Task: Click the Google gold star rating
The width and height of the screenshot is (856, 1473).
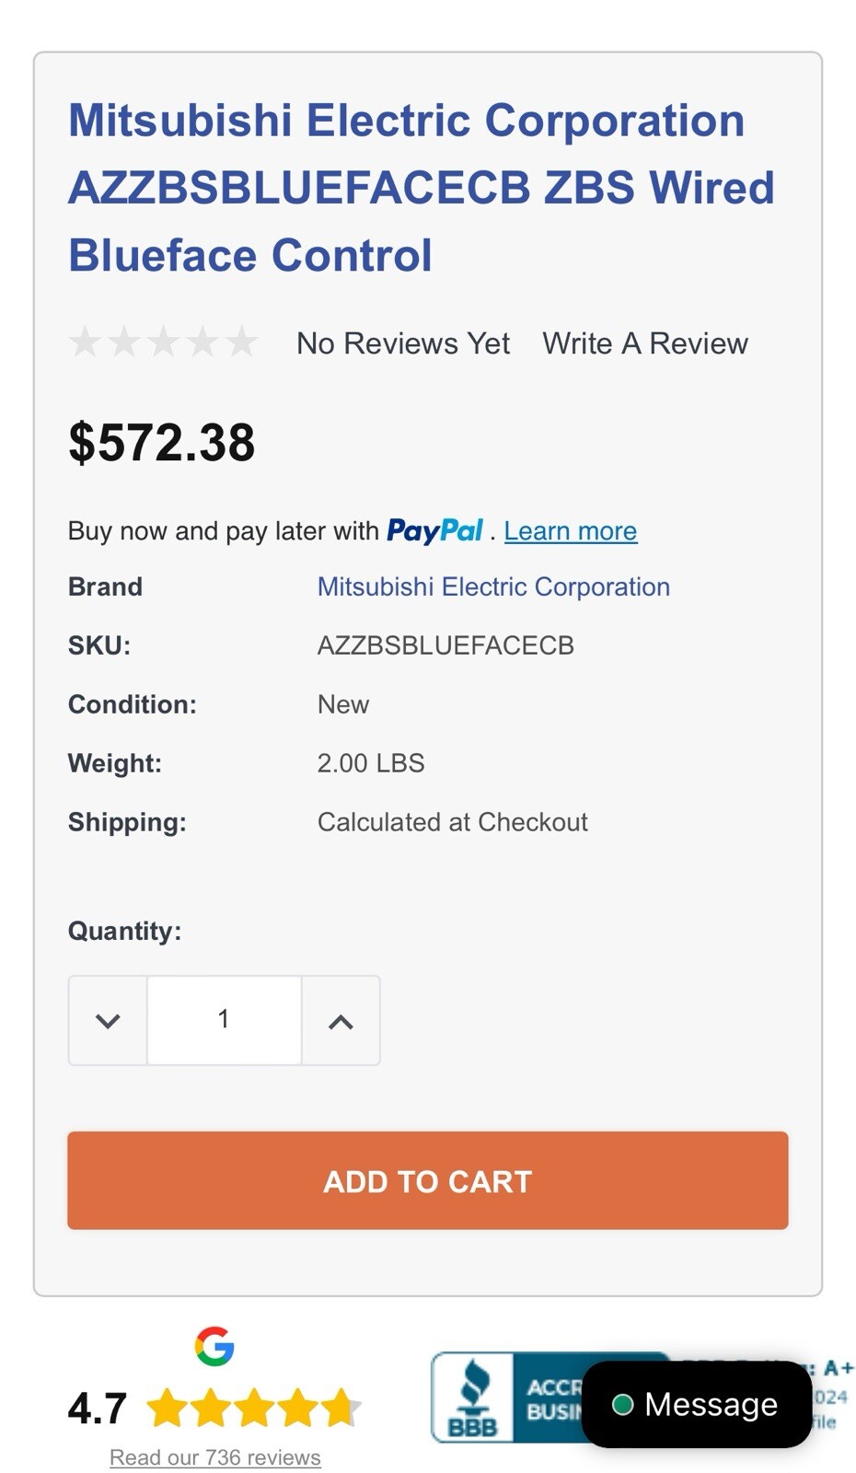Action: click(253, 1409)
